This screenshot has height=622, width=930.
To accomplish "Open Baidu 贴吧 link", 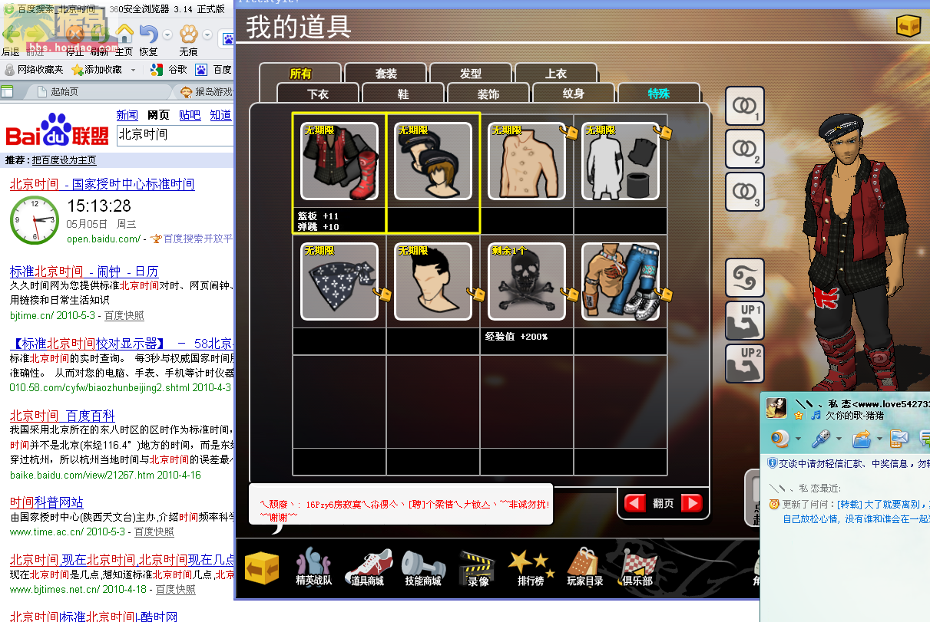I will tap(190, 115).
